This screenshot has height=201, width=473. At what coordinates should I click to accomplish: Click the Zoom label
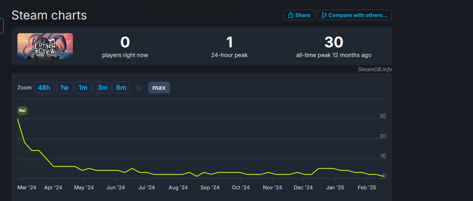(24, 88)
